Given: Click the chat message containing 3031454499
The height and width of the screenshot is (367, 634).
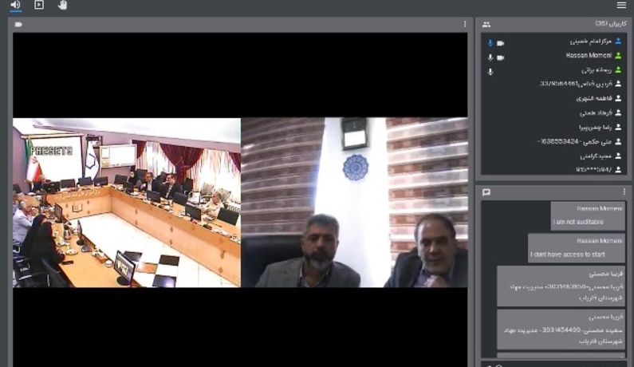Looking at the screenshot, I should [x=561, y=330].
